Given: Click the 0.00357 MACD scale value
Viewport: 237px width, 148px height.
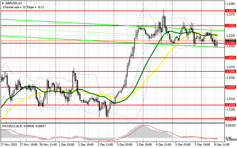Looking at the screenshot, I should tap(231, 125).
